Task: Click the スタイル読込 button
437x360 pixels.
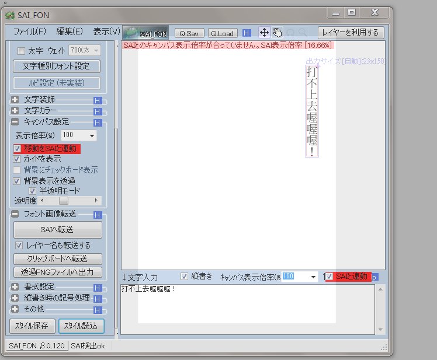Action: point(81,326)
